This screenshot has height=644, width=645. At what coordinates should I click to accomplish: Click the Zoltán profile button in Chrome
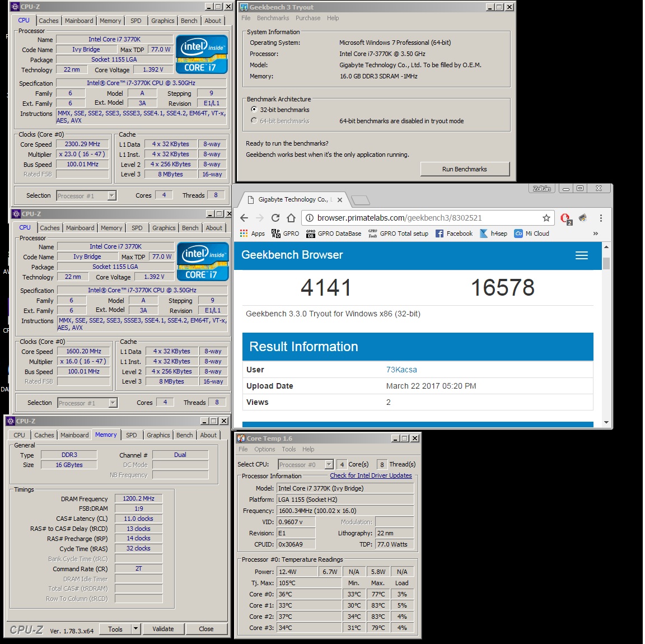542,189
